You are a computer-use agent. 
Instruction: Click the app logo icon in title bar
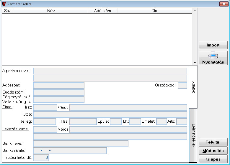(x=4, y=4)
